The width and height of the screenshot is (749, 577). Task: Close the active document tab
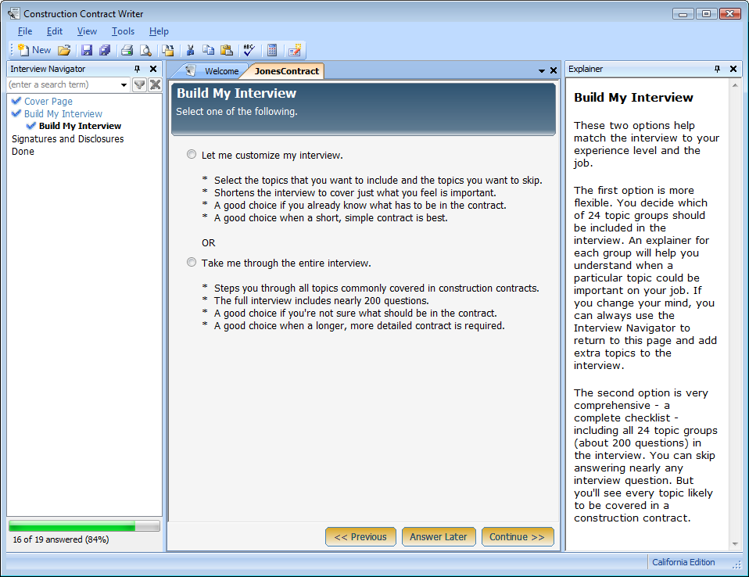point(554,70)
